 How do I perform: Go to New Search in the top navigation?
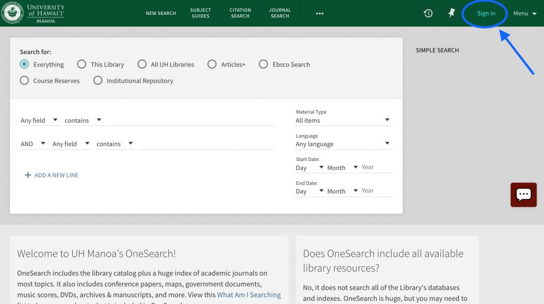[x=161, y=13]
